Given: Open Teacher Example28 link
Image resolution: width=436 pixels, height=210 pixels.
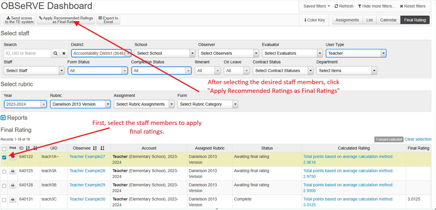Looking at the screenshot, I should pos(87,171).
